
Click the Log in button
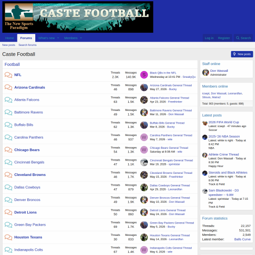click(209, 38)
